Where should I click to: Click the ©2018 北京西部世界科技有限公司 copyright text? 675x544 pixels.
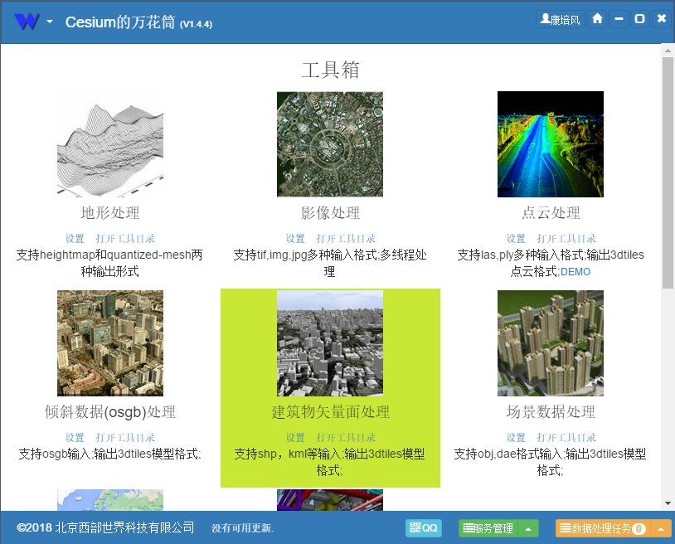(105, 527)
